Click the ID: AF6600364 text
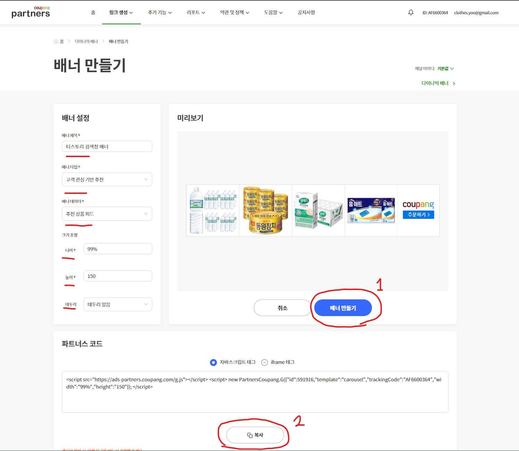 [435, 13]
